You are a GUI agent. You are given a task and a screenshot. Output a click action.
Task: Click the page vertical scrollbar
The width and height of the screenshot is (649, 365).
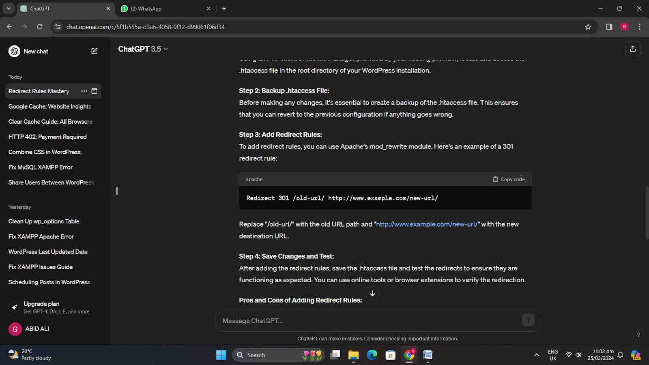click(x=647, y=213)
